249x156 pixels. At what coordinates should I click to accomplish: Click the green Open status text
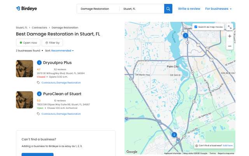tap(40, 108)
